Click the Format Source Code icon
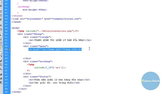The image size is (167, 94). point(1,83)
